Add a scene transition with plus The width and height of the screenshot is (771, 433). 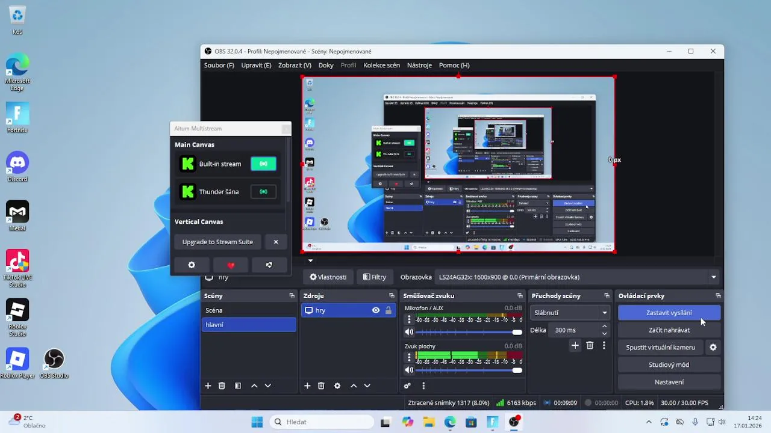pos(575,345)
